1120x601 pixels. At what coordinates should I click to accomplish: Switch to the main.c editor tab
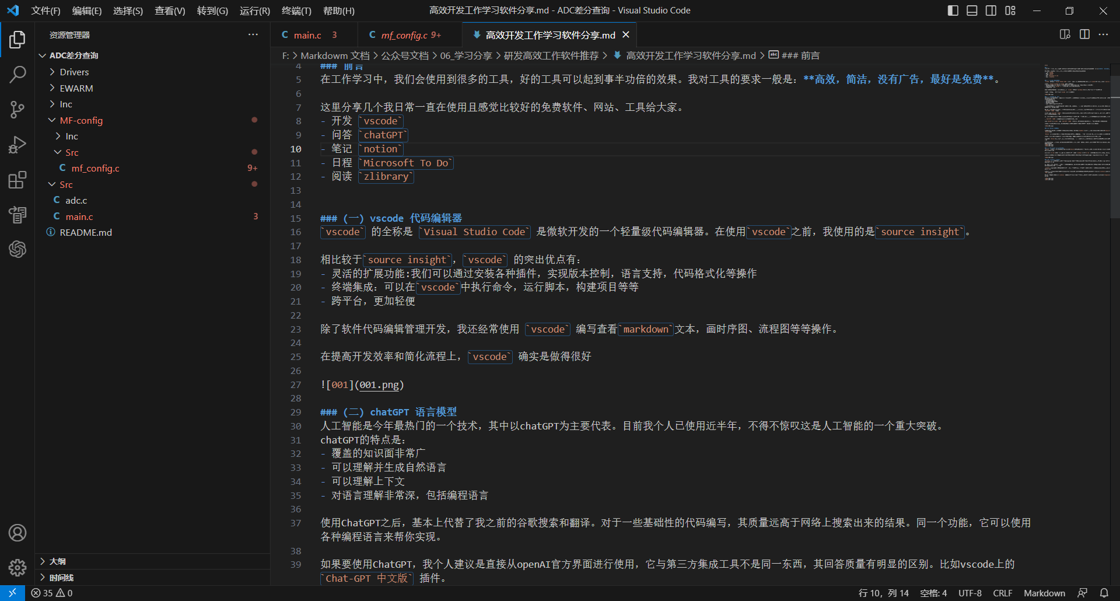coord(314,35)
